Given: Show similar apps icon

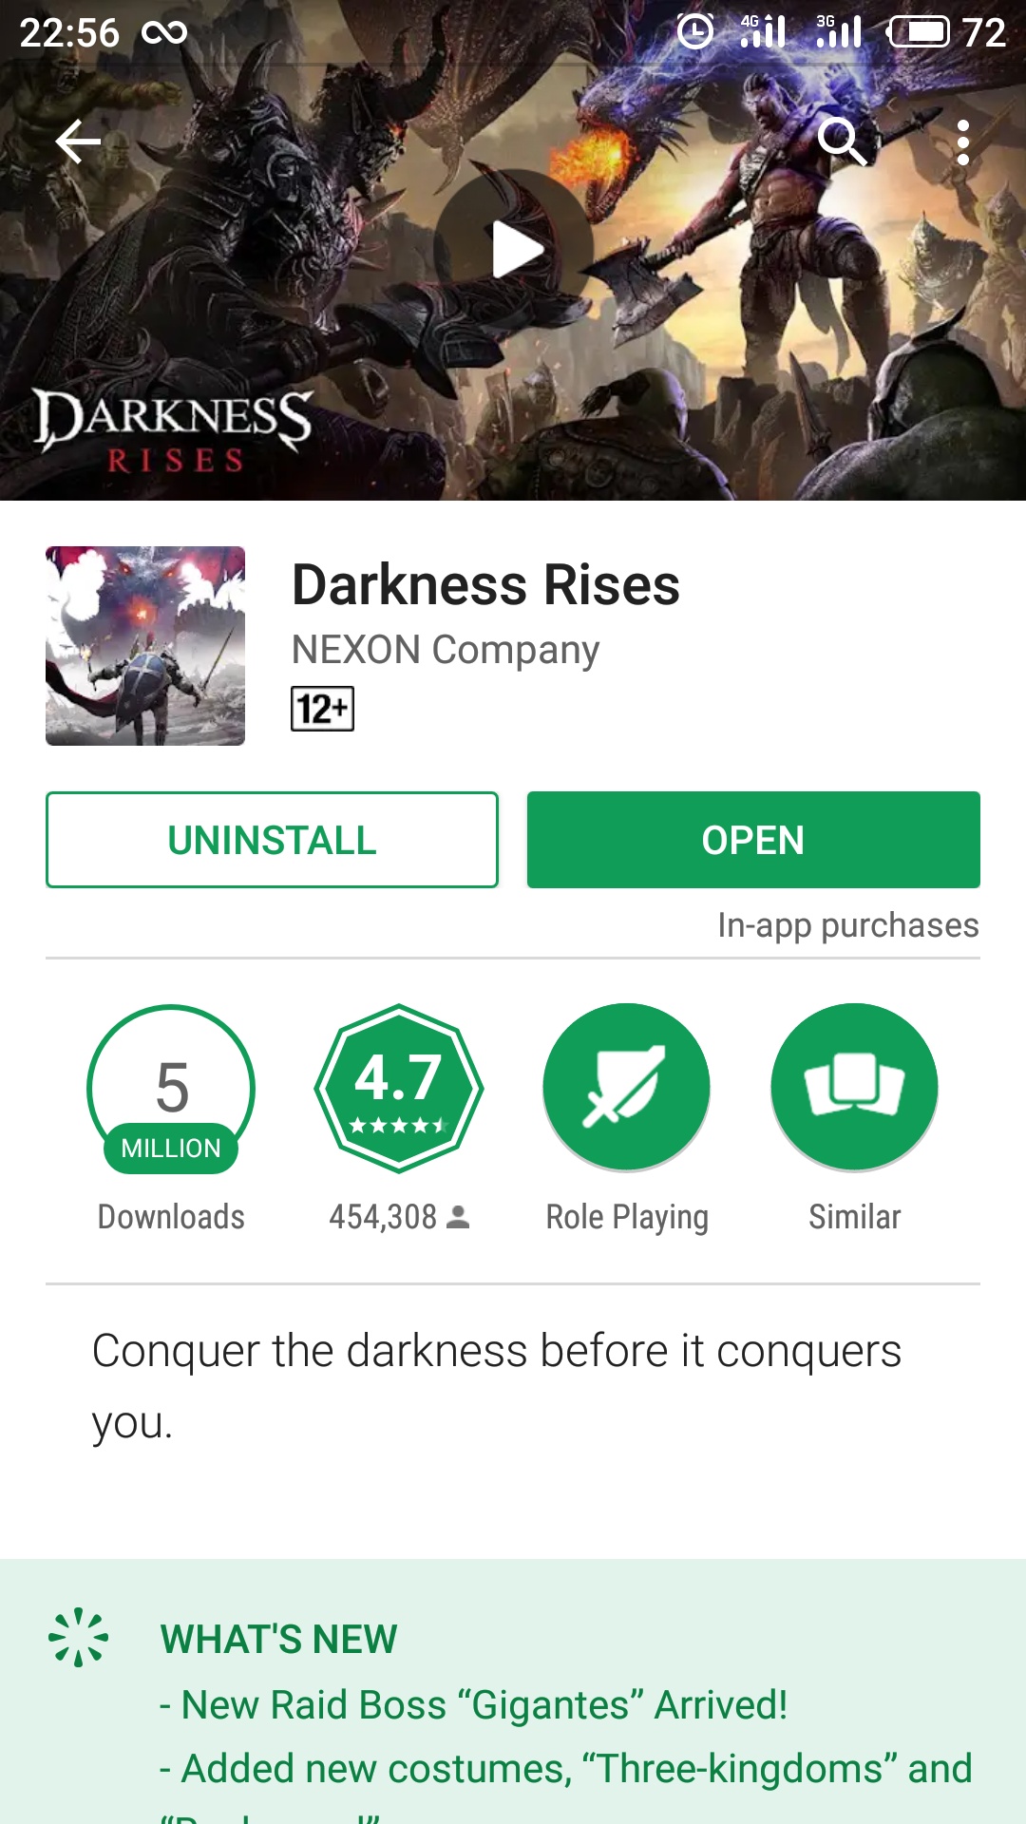Looking at the screenshot, I should [855, 1087].
